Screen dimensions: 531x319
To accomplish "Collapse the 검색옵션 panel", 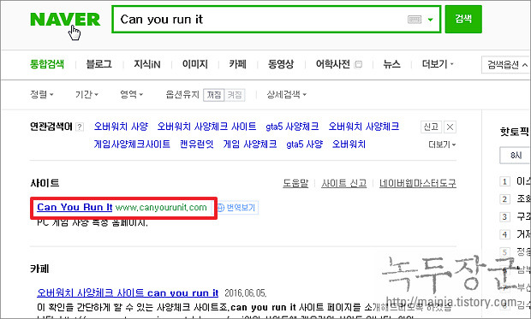I will click(x=507, y=65).
